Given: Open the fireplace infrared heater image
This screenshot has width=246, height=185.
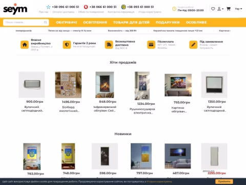Looking at the screenshot, I should point(105,85).
